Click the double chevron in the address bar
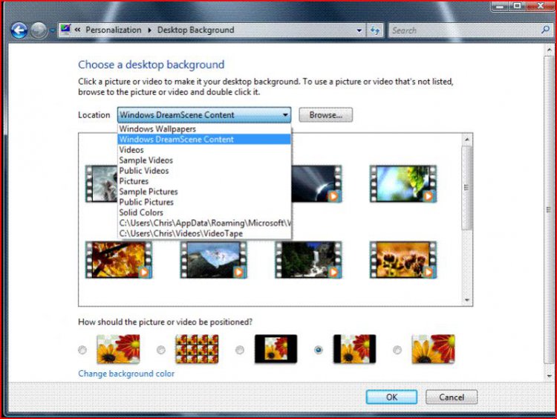The image size is (557, 419). click(77, 30)
